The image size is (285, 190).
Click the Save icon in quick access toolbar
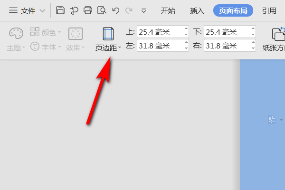pyautogui.click(x=60, y=10)
